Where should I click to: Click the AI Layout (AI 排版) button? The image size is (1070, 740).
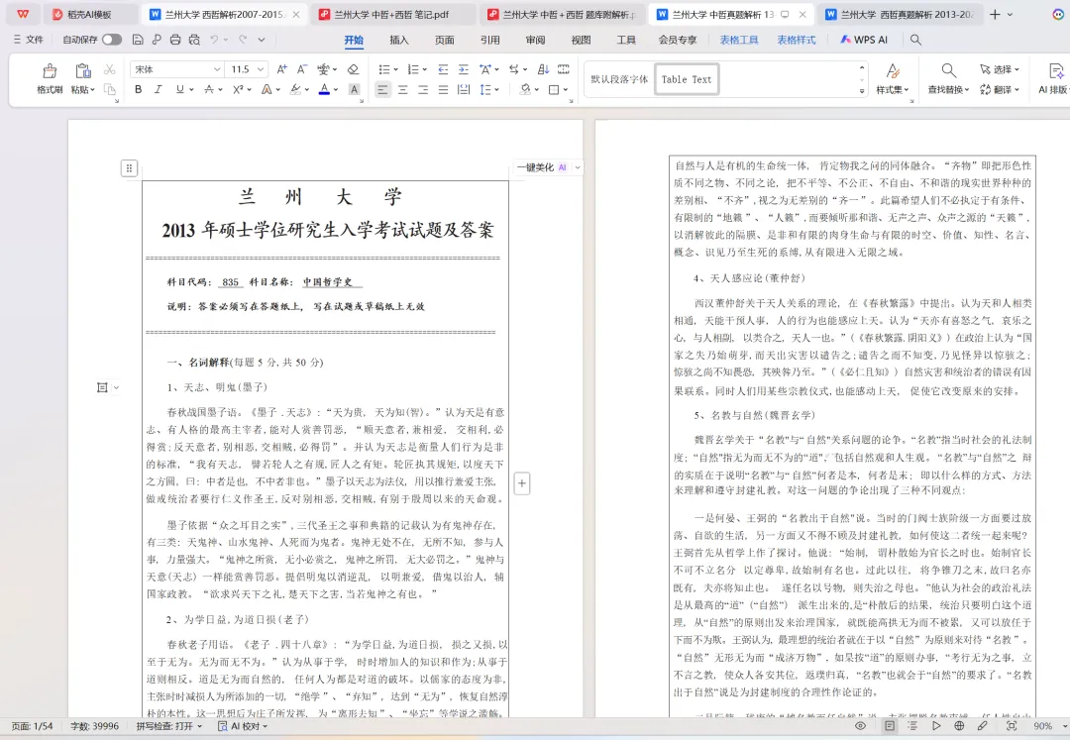coord(1053,78)
